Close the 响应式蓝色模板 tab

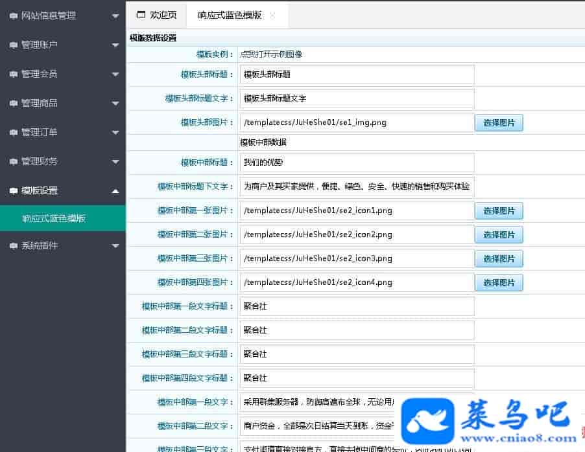(x=272, y=15)
